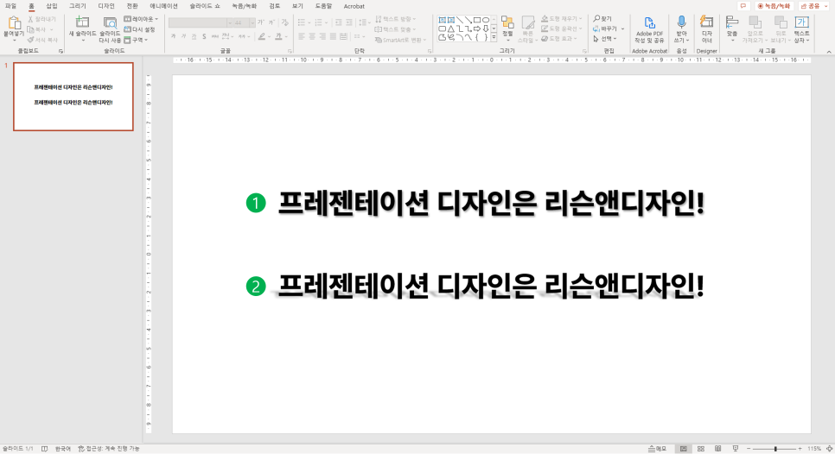
Task: Open the View (보기) tab
Action: click(297, 6)
